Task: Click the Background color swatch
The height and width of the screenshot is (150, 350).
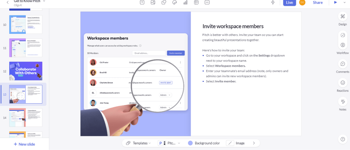Action: click(x=190, y=143)
